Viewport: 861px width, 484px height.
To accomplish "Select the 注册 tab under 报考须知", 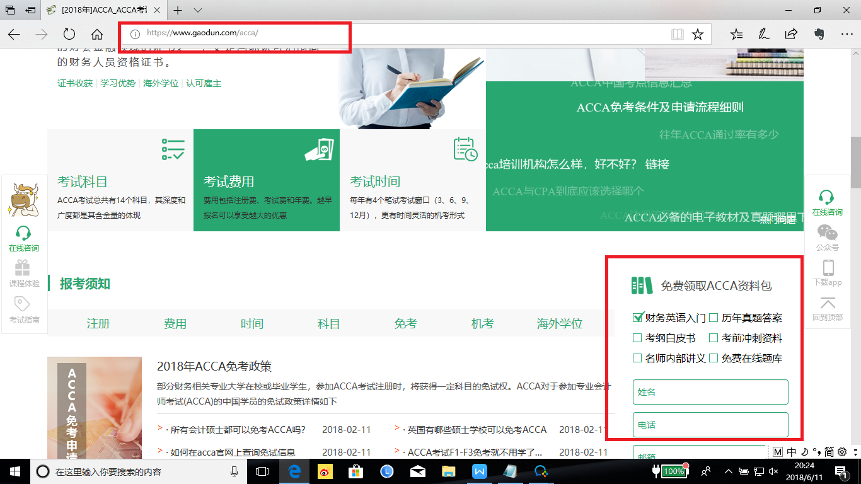I will point(98,324).
